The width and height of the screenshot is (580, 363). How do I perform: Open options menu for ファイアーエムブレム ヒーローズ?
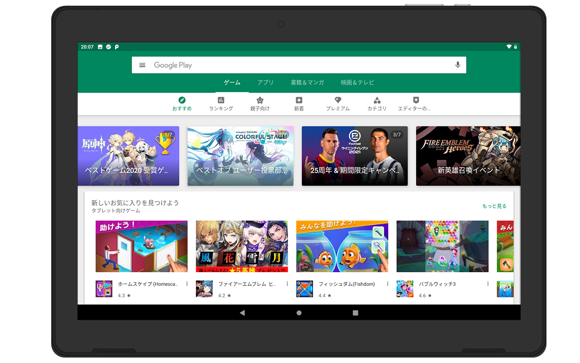click(287, 284)
